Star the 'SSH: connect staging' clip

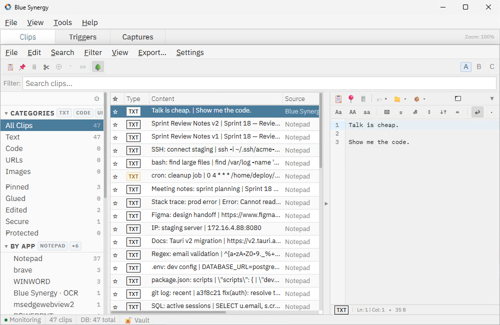[x=115, y=150]
